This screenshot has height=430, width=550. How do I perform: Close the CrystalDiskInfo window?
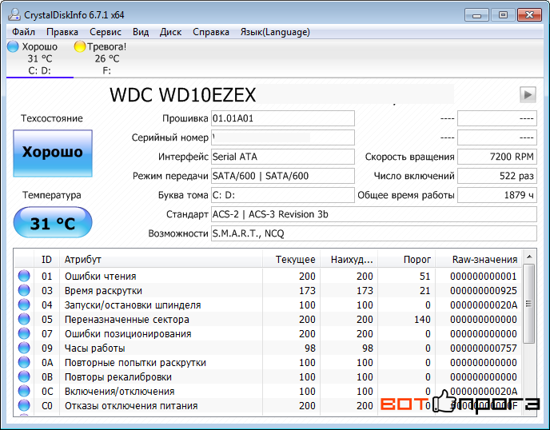pos(529,15)
